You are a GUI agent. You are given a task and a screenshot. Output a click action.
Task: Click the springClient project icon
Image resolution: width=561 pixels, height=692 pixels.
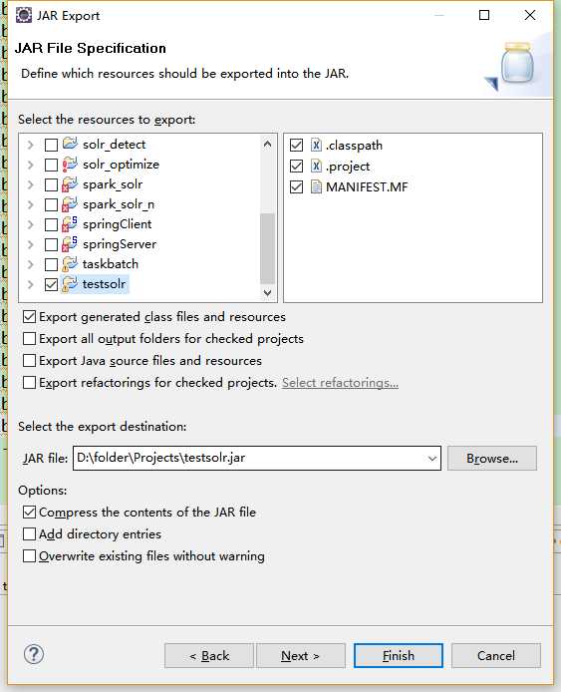pos(70,223)
